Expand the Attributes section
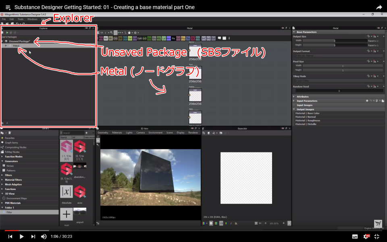This screenshot has width=387, height=242. point(294,96)
